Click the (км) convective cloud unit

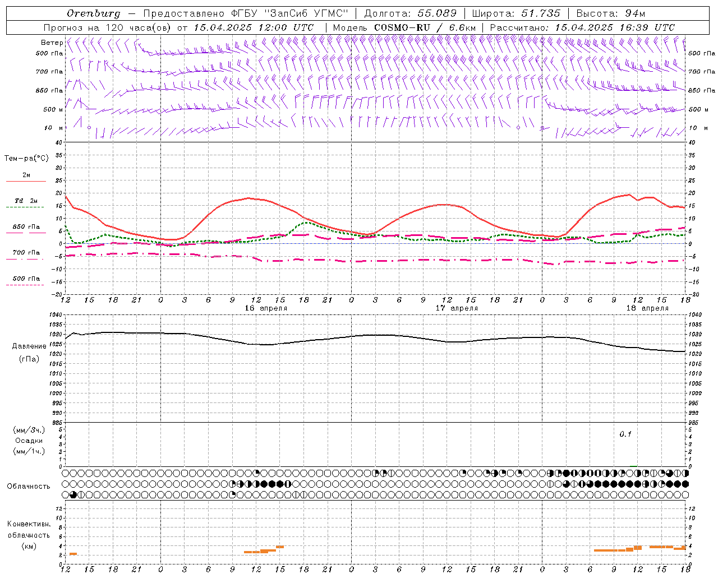pos(29,546)
